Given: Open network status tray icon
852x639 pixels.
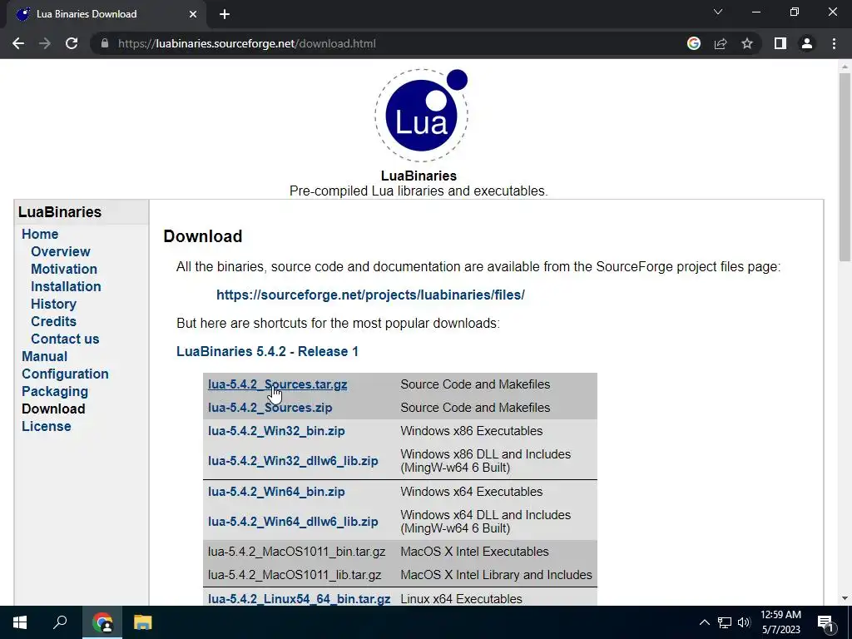Looking at the screenshot, I should [x=725, y=622].
